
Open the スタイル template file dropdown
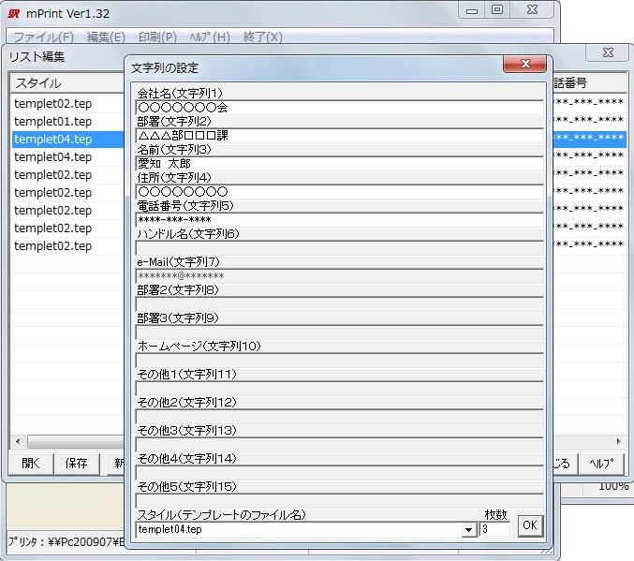(468, 530)
